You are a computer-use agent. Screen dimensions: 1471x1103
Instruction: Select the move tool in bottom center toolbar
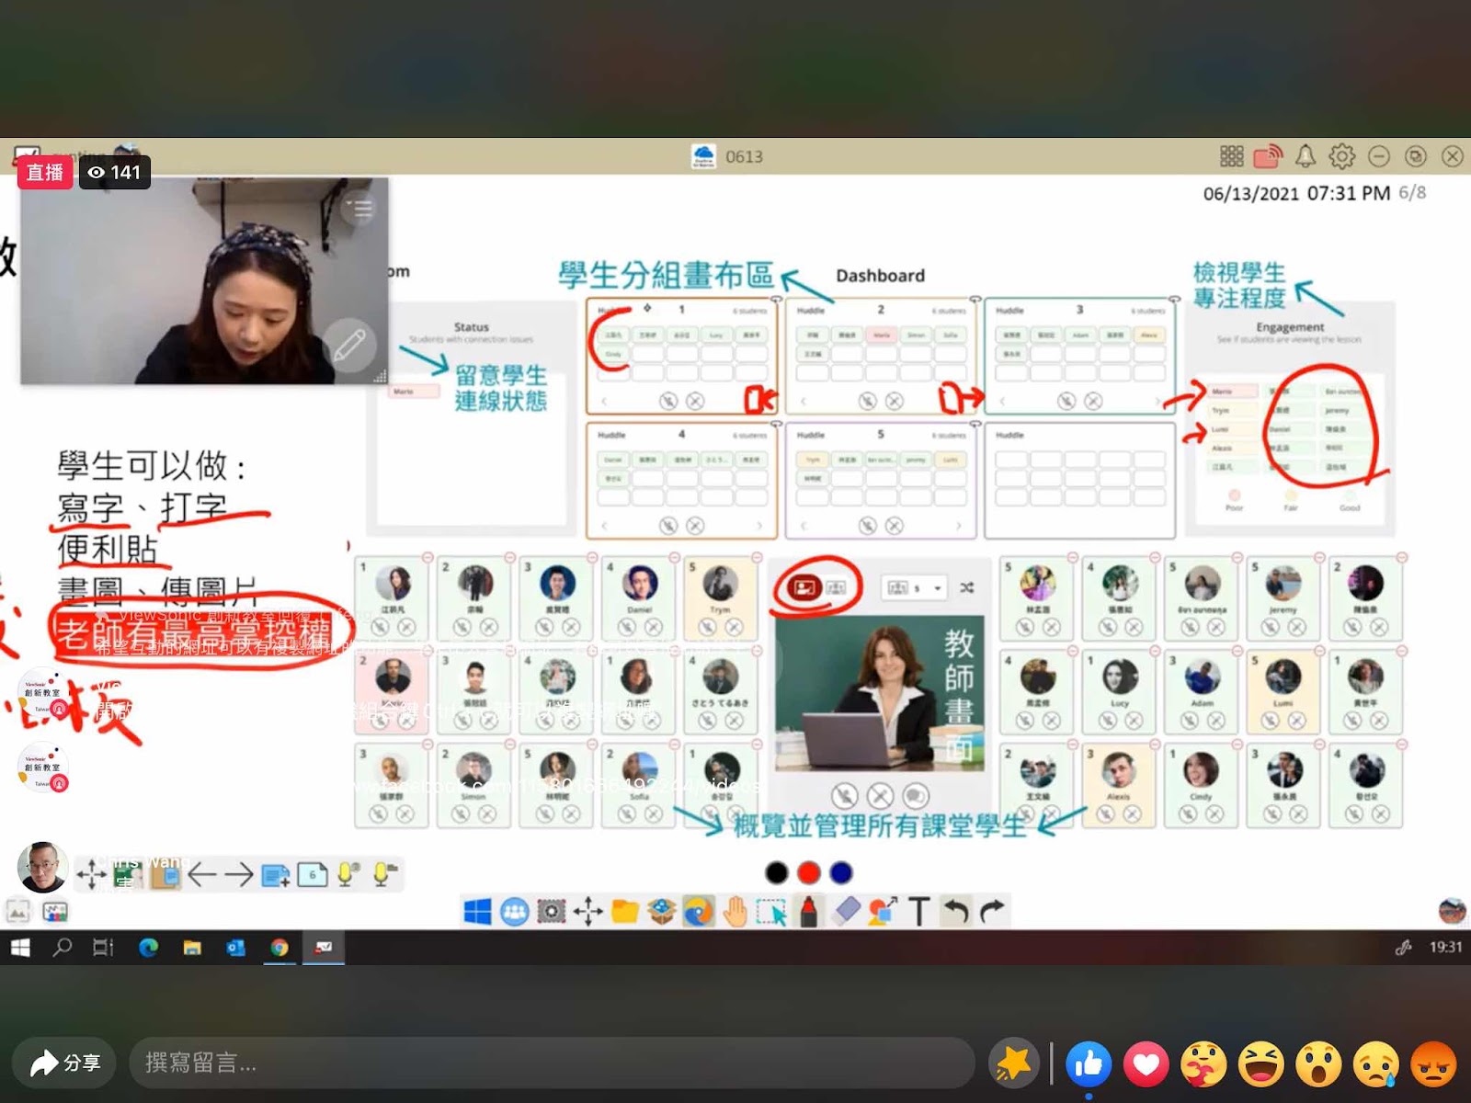tap(587, 911)
